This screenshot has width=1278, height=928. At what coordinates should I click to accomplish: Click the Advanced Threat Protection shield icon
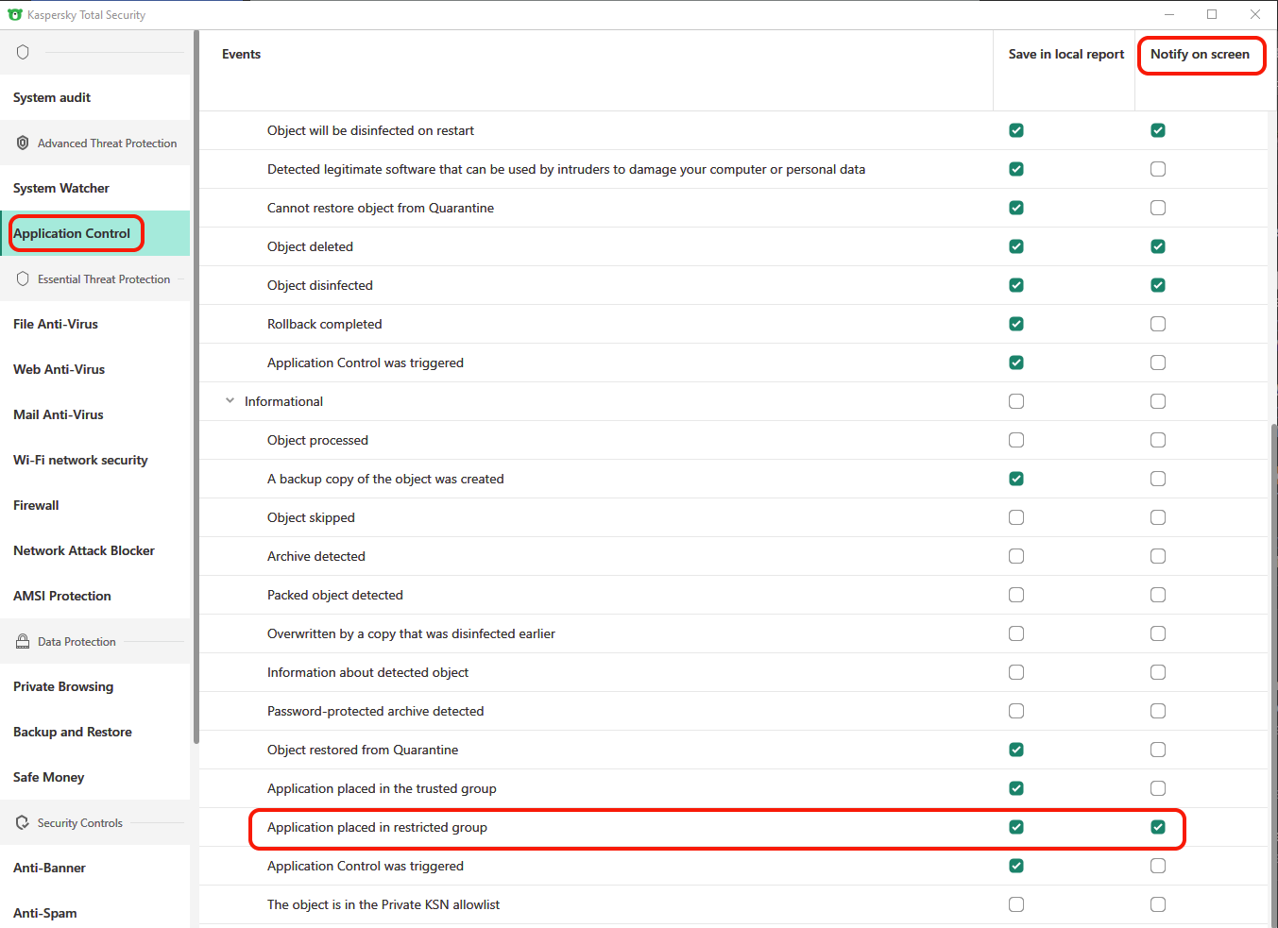tap(23, 143)
